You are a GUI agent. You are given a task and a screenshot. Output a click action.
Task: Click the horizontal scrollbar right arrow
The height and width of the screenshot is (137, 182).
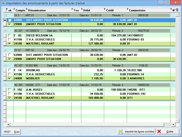pyautogui.click(x=173, y=125)
